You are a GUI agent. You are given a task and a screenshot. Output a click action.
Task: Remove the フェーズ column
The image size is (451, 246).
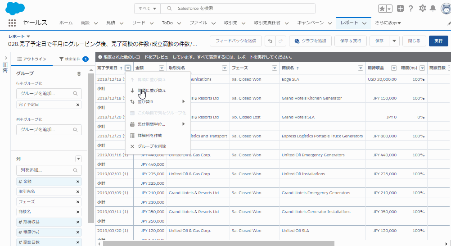78,202
